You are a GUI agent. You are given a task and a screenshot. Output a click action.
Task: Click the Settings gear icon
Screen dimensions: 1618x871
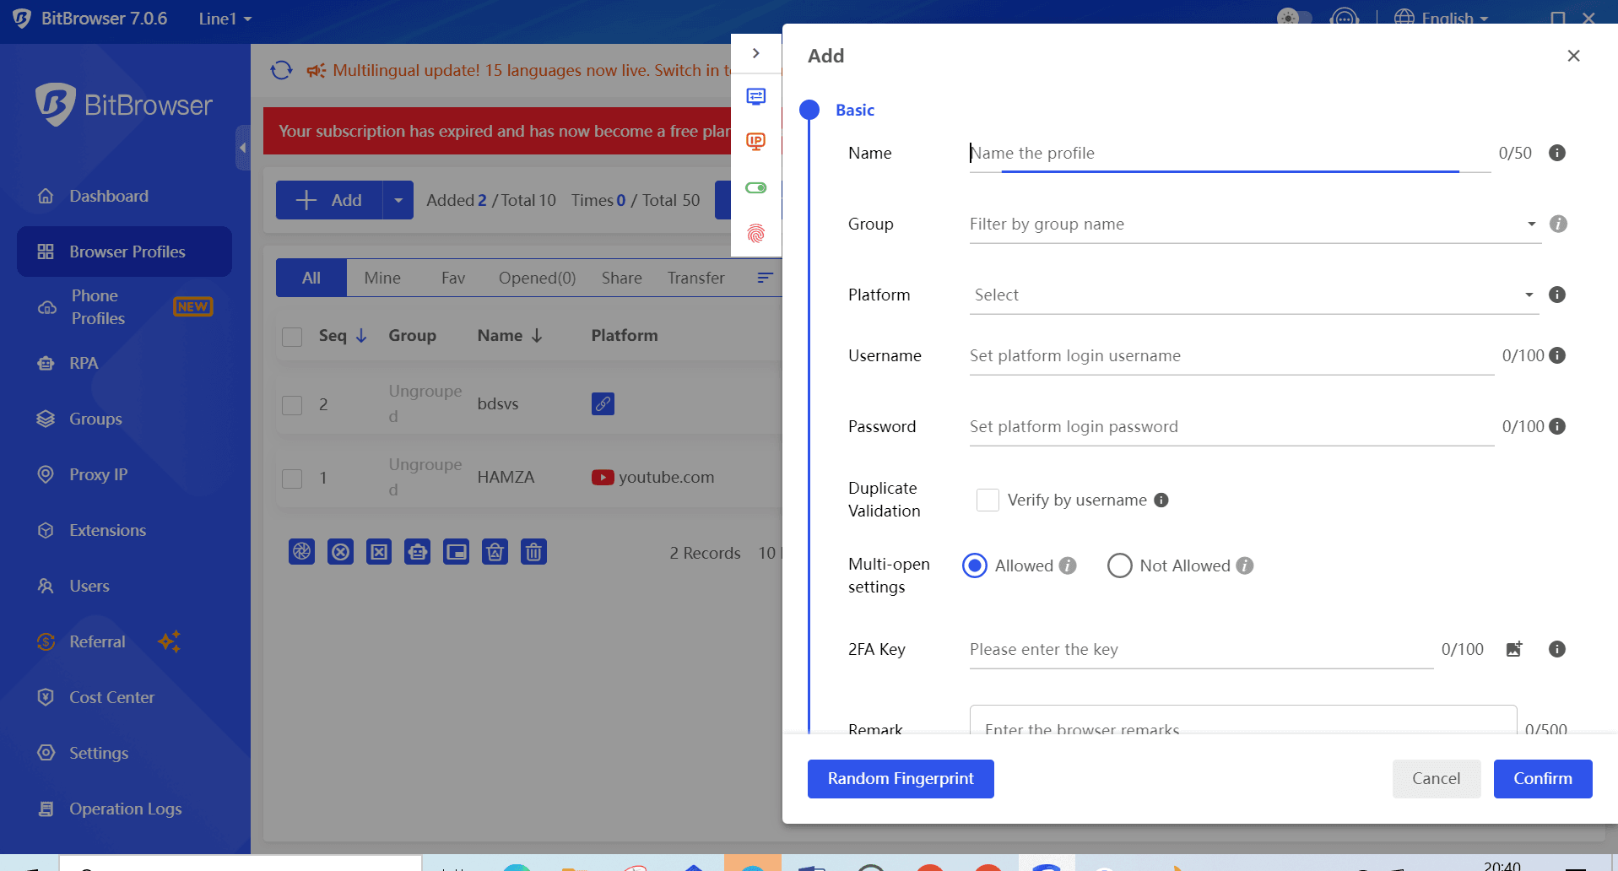click(x=46, y=753)
